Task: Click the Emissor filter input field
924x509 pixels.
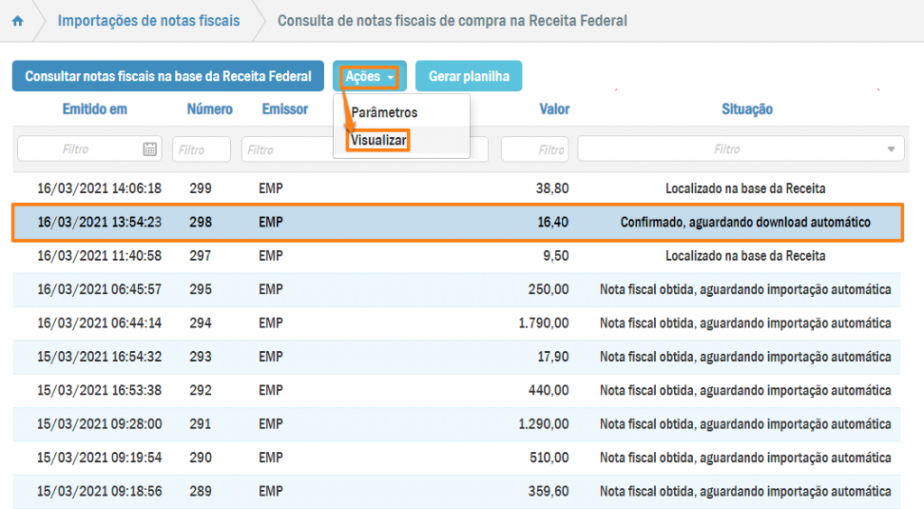Action: click(x=284, y=149)
